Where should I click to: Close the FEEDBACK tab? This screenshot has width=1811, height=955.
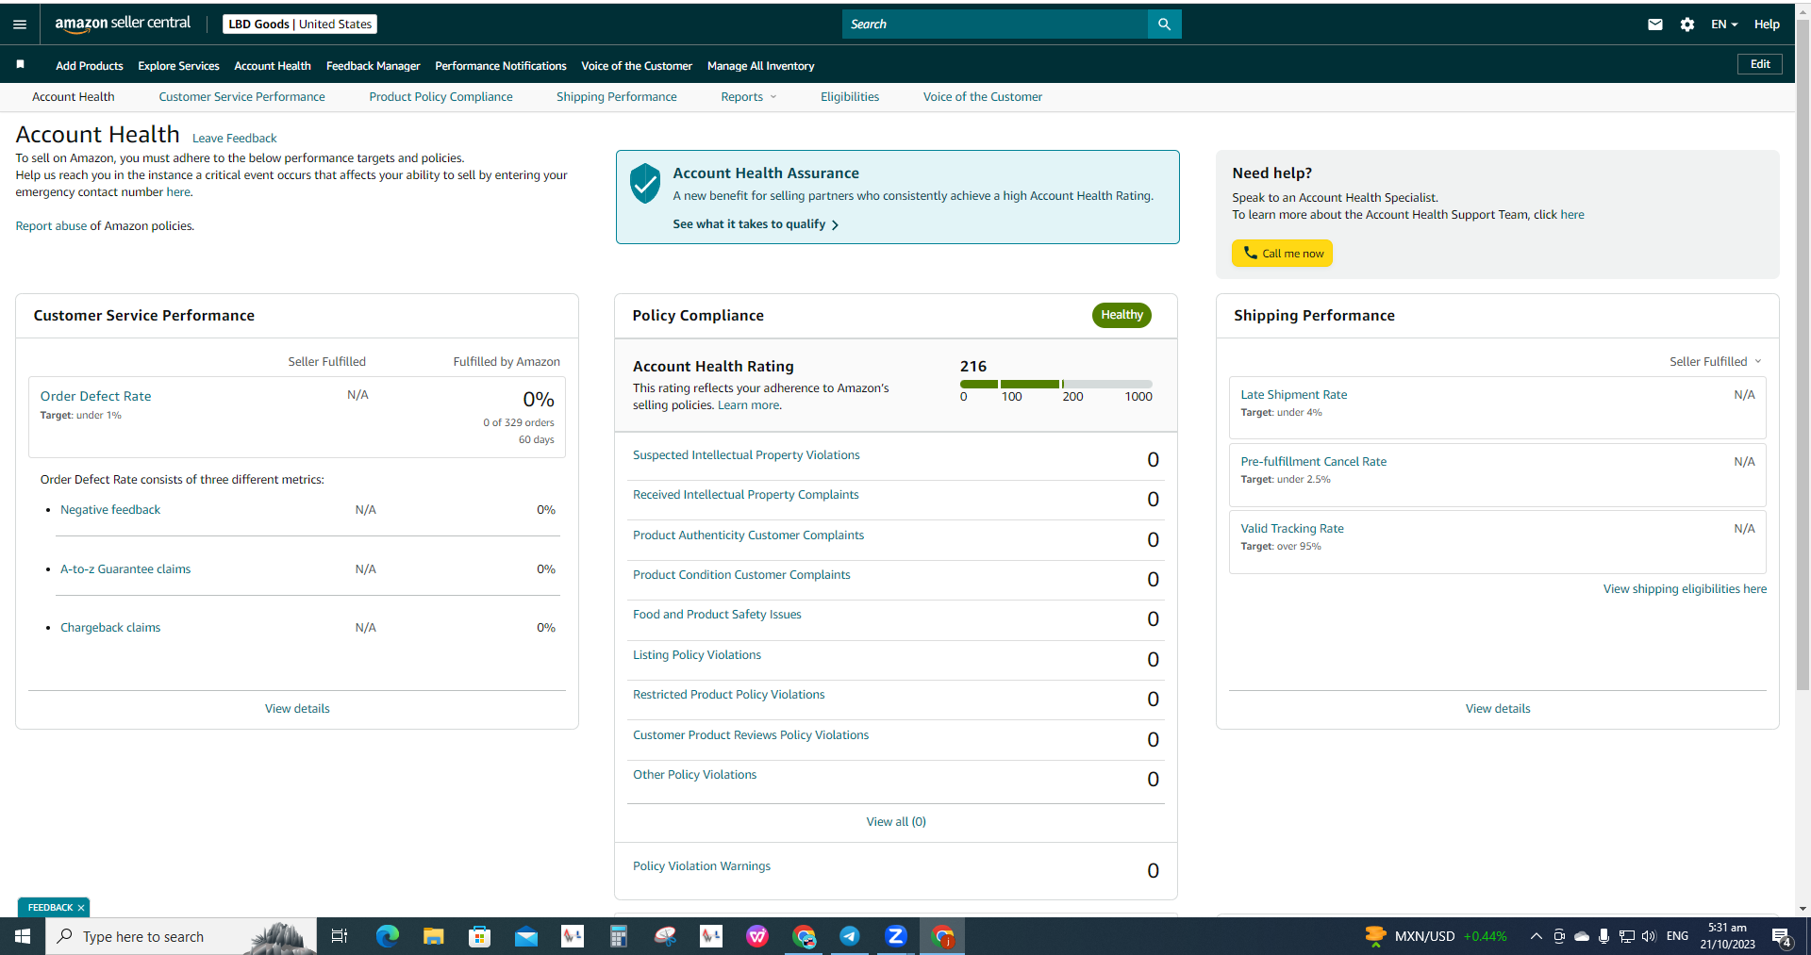tap(81, 908)
